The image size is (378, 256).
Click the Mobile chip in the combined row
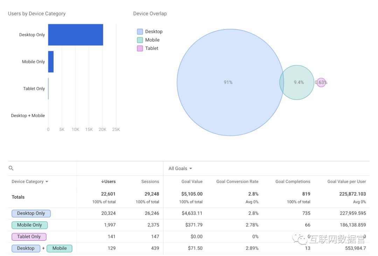[x=59, y=248]
